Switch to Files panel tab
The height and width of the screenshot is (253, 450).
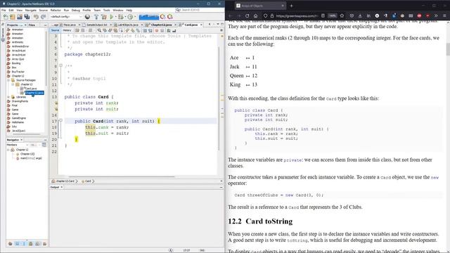tap(32, 25)
